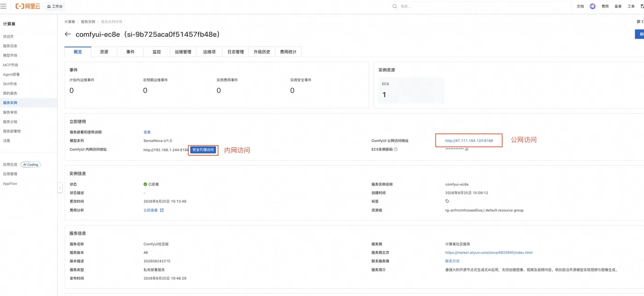The image size is (644, 296).
Task: Switch to the 资源 tab
Action: pos(104,52)
